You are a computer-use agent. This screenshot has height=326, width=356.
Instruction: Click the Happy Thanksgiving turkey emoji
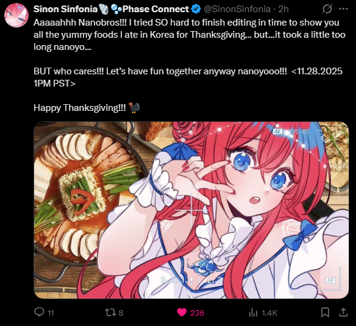134,108
